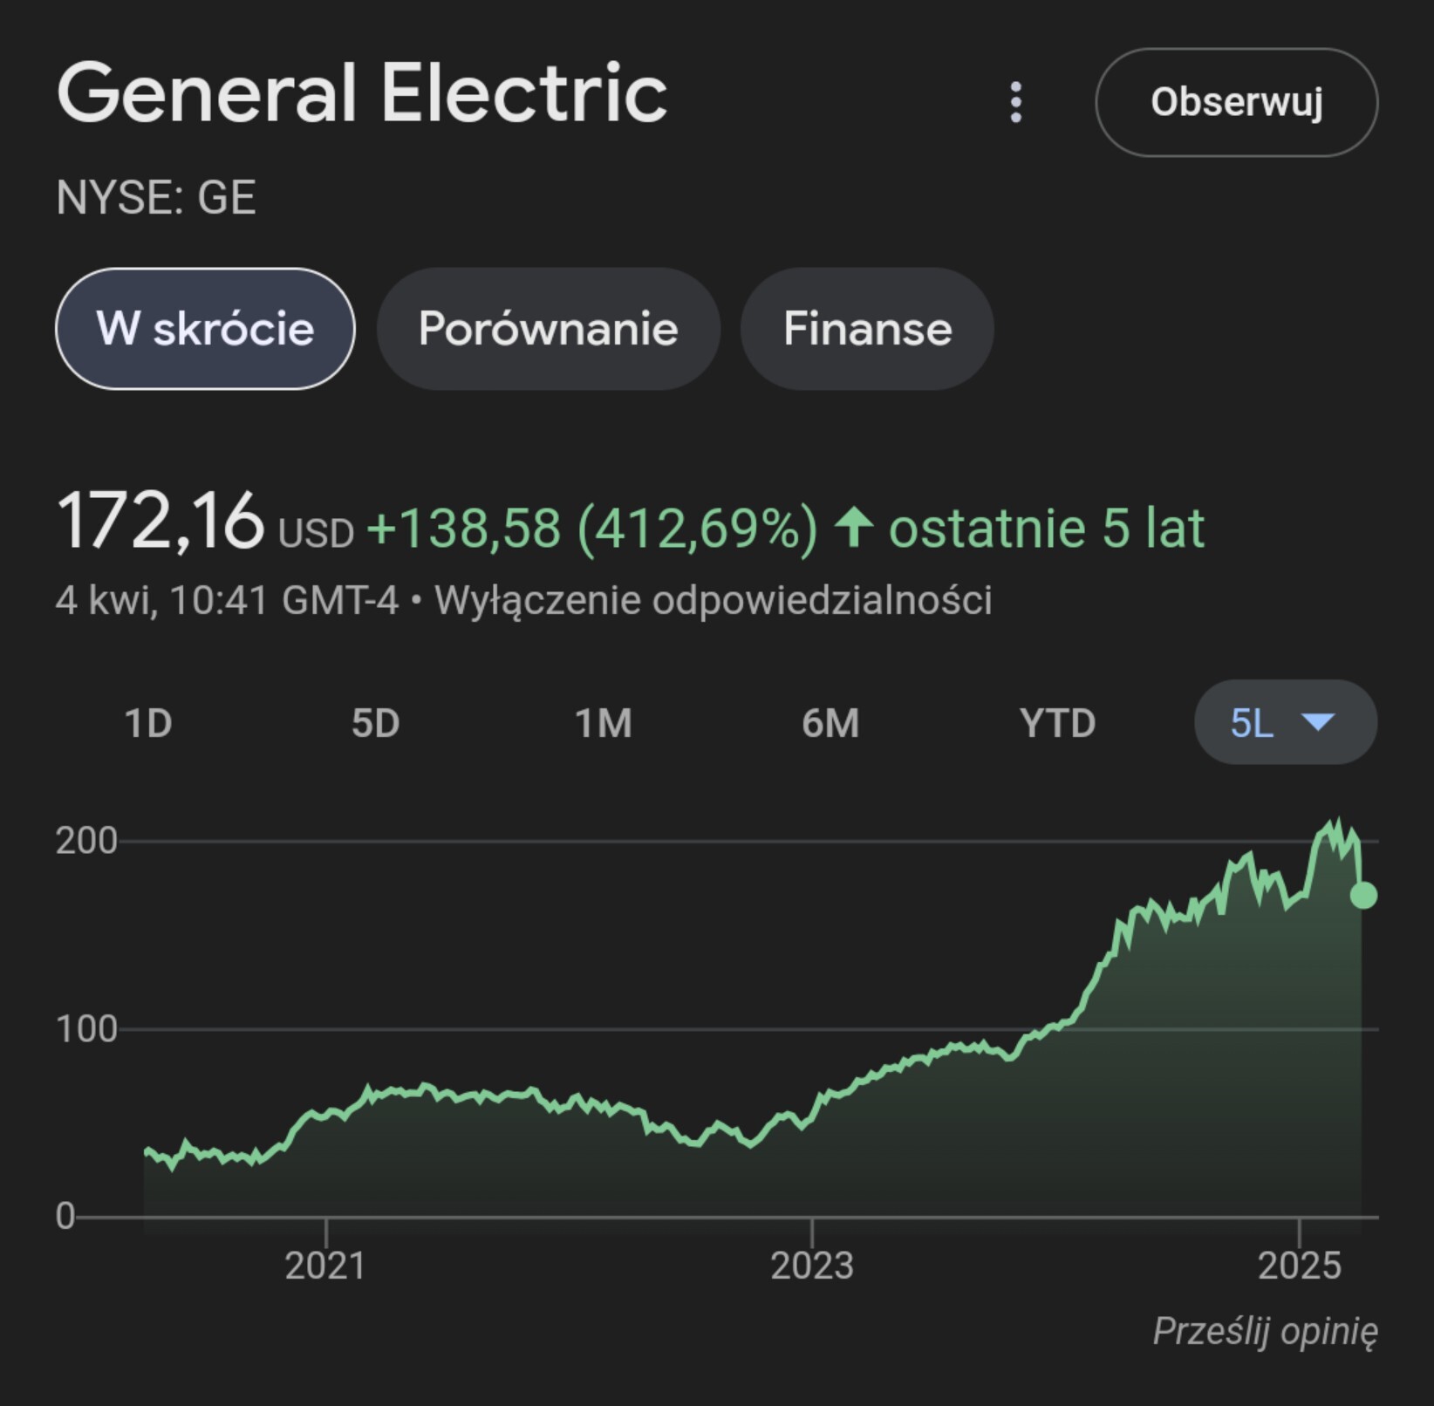Open the Finanse tab
The width and height of the screenshot is (1434, 1406).
pos(867,329)
